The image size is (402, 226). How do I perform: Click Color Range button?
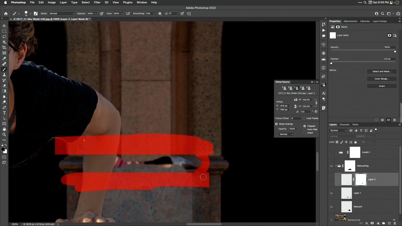[x=382, y=79]
